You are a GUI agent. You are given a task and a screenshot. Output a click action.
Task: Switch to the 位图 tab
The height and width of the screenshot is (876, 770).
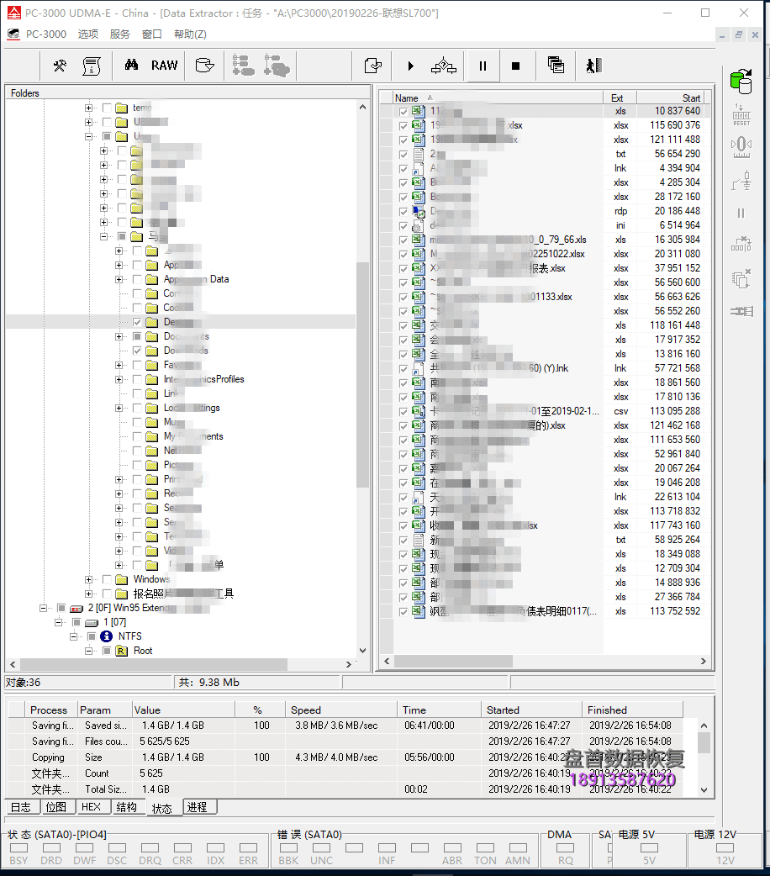tap(55, 807)
